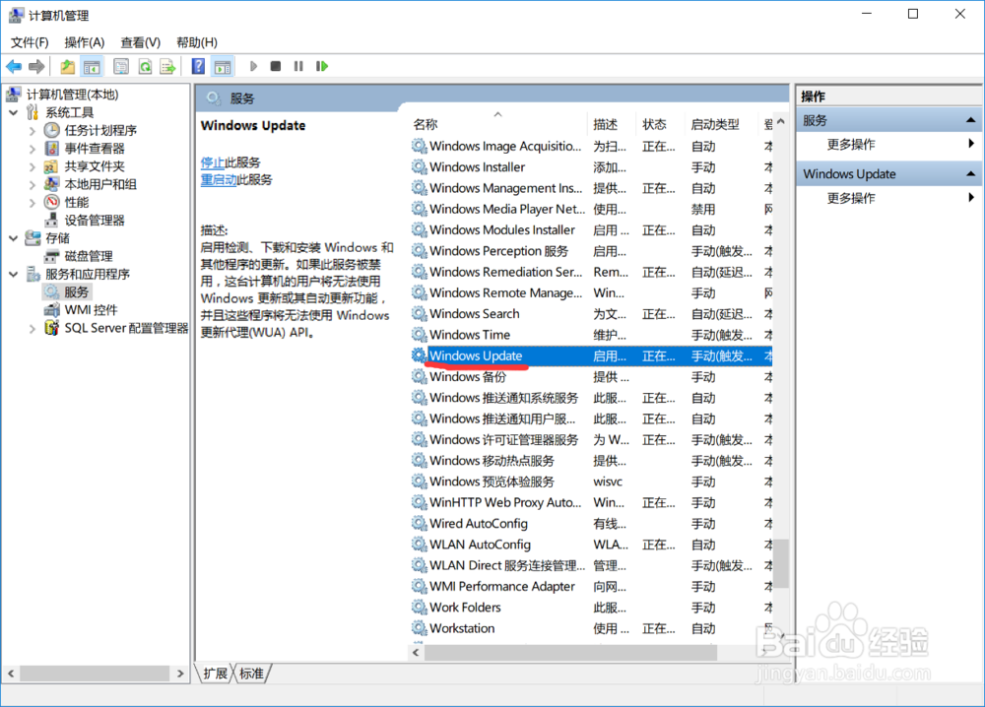Click the 停止 this service link
The width and height of the screenshot is (985, 707).
(213, 162)
